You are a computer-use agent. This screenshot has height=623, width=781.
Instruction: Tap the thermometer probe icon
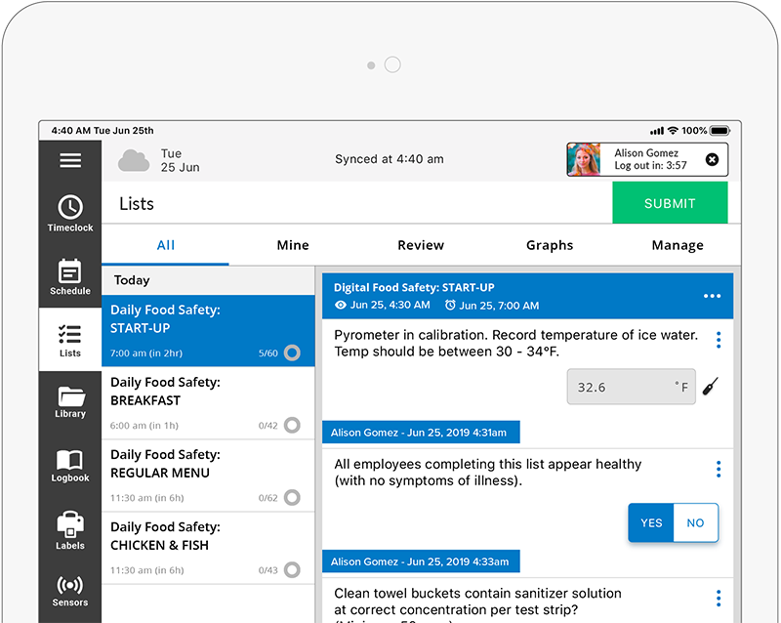click(711, 387)
